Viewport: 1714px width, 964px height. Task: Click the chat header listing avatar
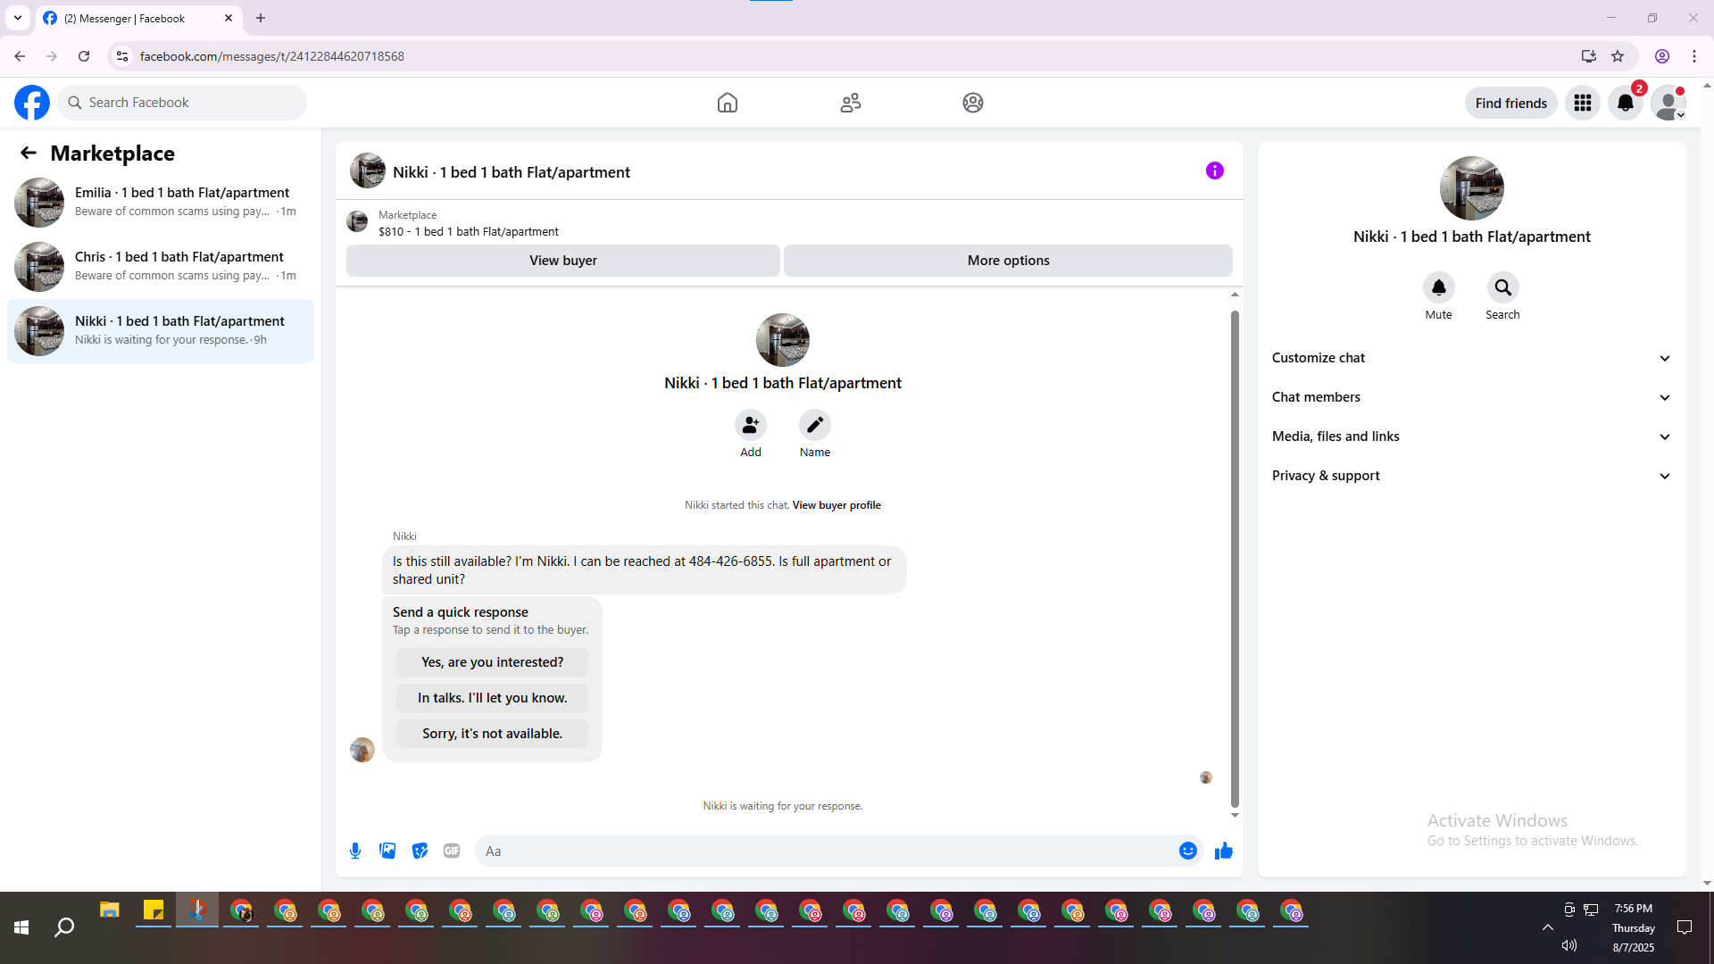(368, 170)
